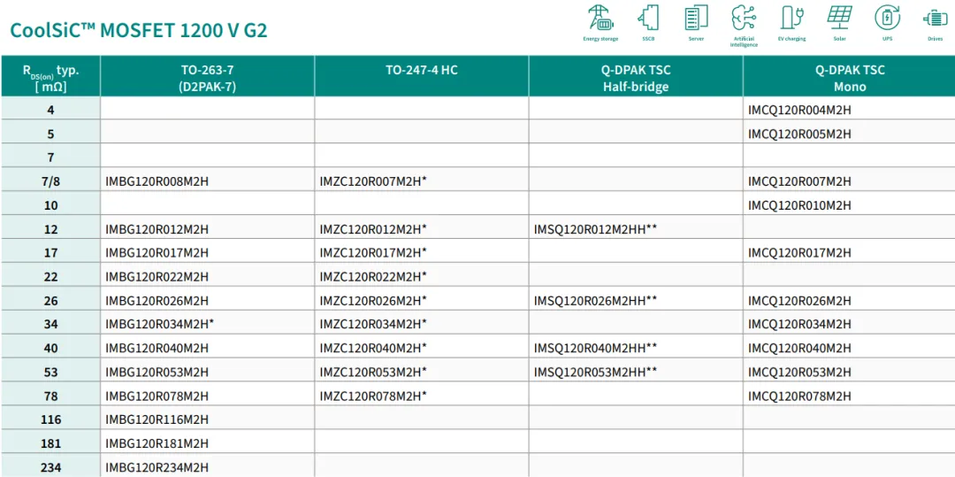Click part IMCQ120R010M2H
Viewport: 955px width, 477px height.
[x=799, y=205]
